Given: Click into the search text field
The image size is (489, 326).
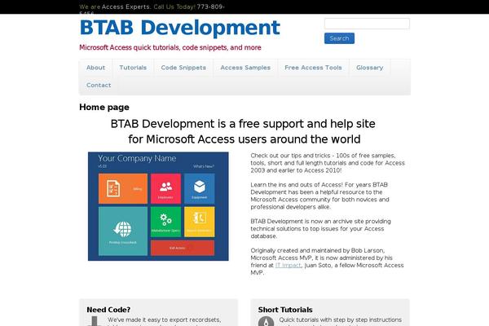Looking at the screenshot, I should click(x=367, y=24).
